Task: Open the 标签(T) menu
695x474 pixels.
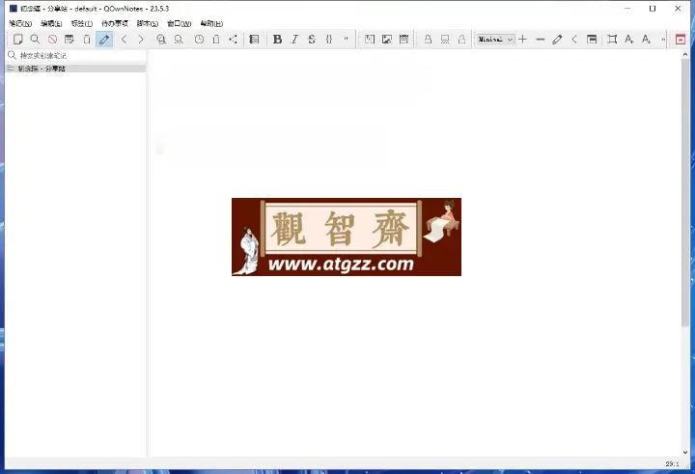Action: (82, 23)
